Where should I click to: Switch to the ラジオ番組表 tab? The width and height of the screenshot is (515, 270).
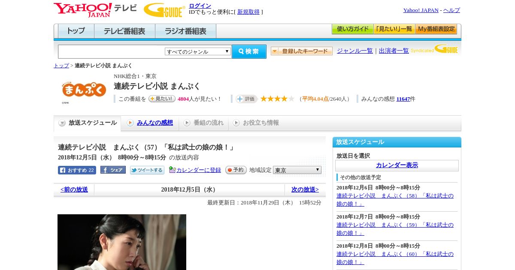(x=185, y=31)
